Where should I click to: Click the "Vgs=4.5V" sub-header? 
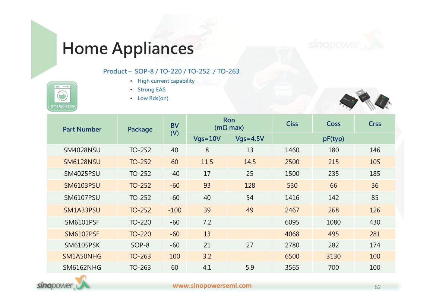click(250, 139)
